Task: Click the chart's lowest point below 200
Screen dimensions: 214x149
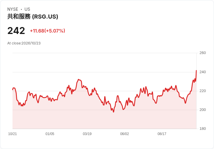Action: [x=114, y=112]
